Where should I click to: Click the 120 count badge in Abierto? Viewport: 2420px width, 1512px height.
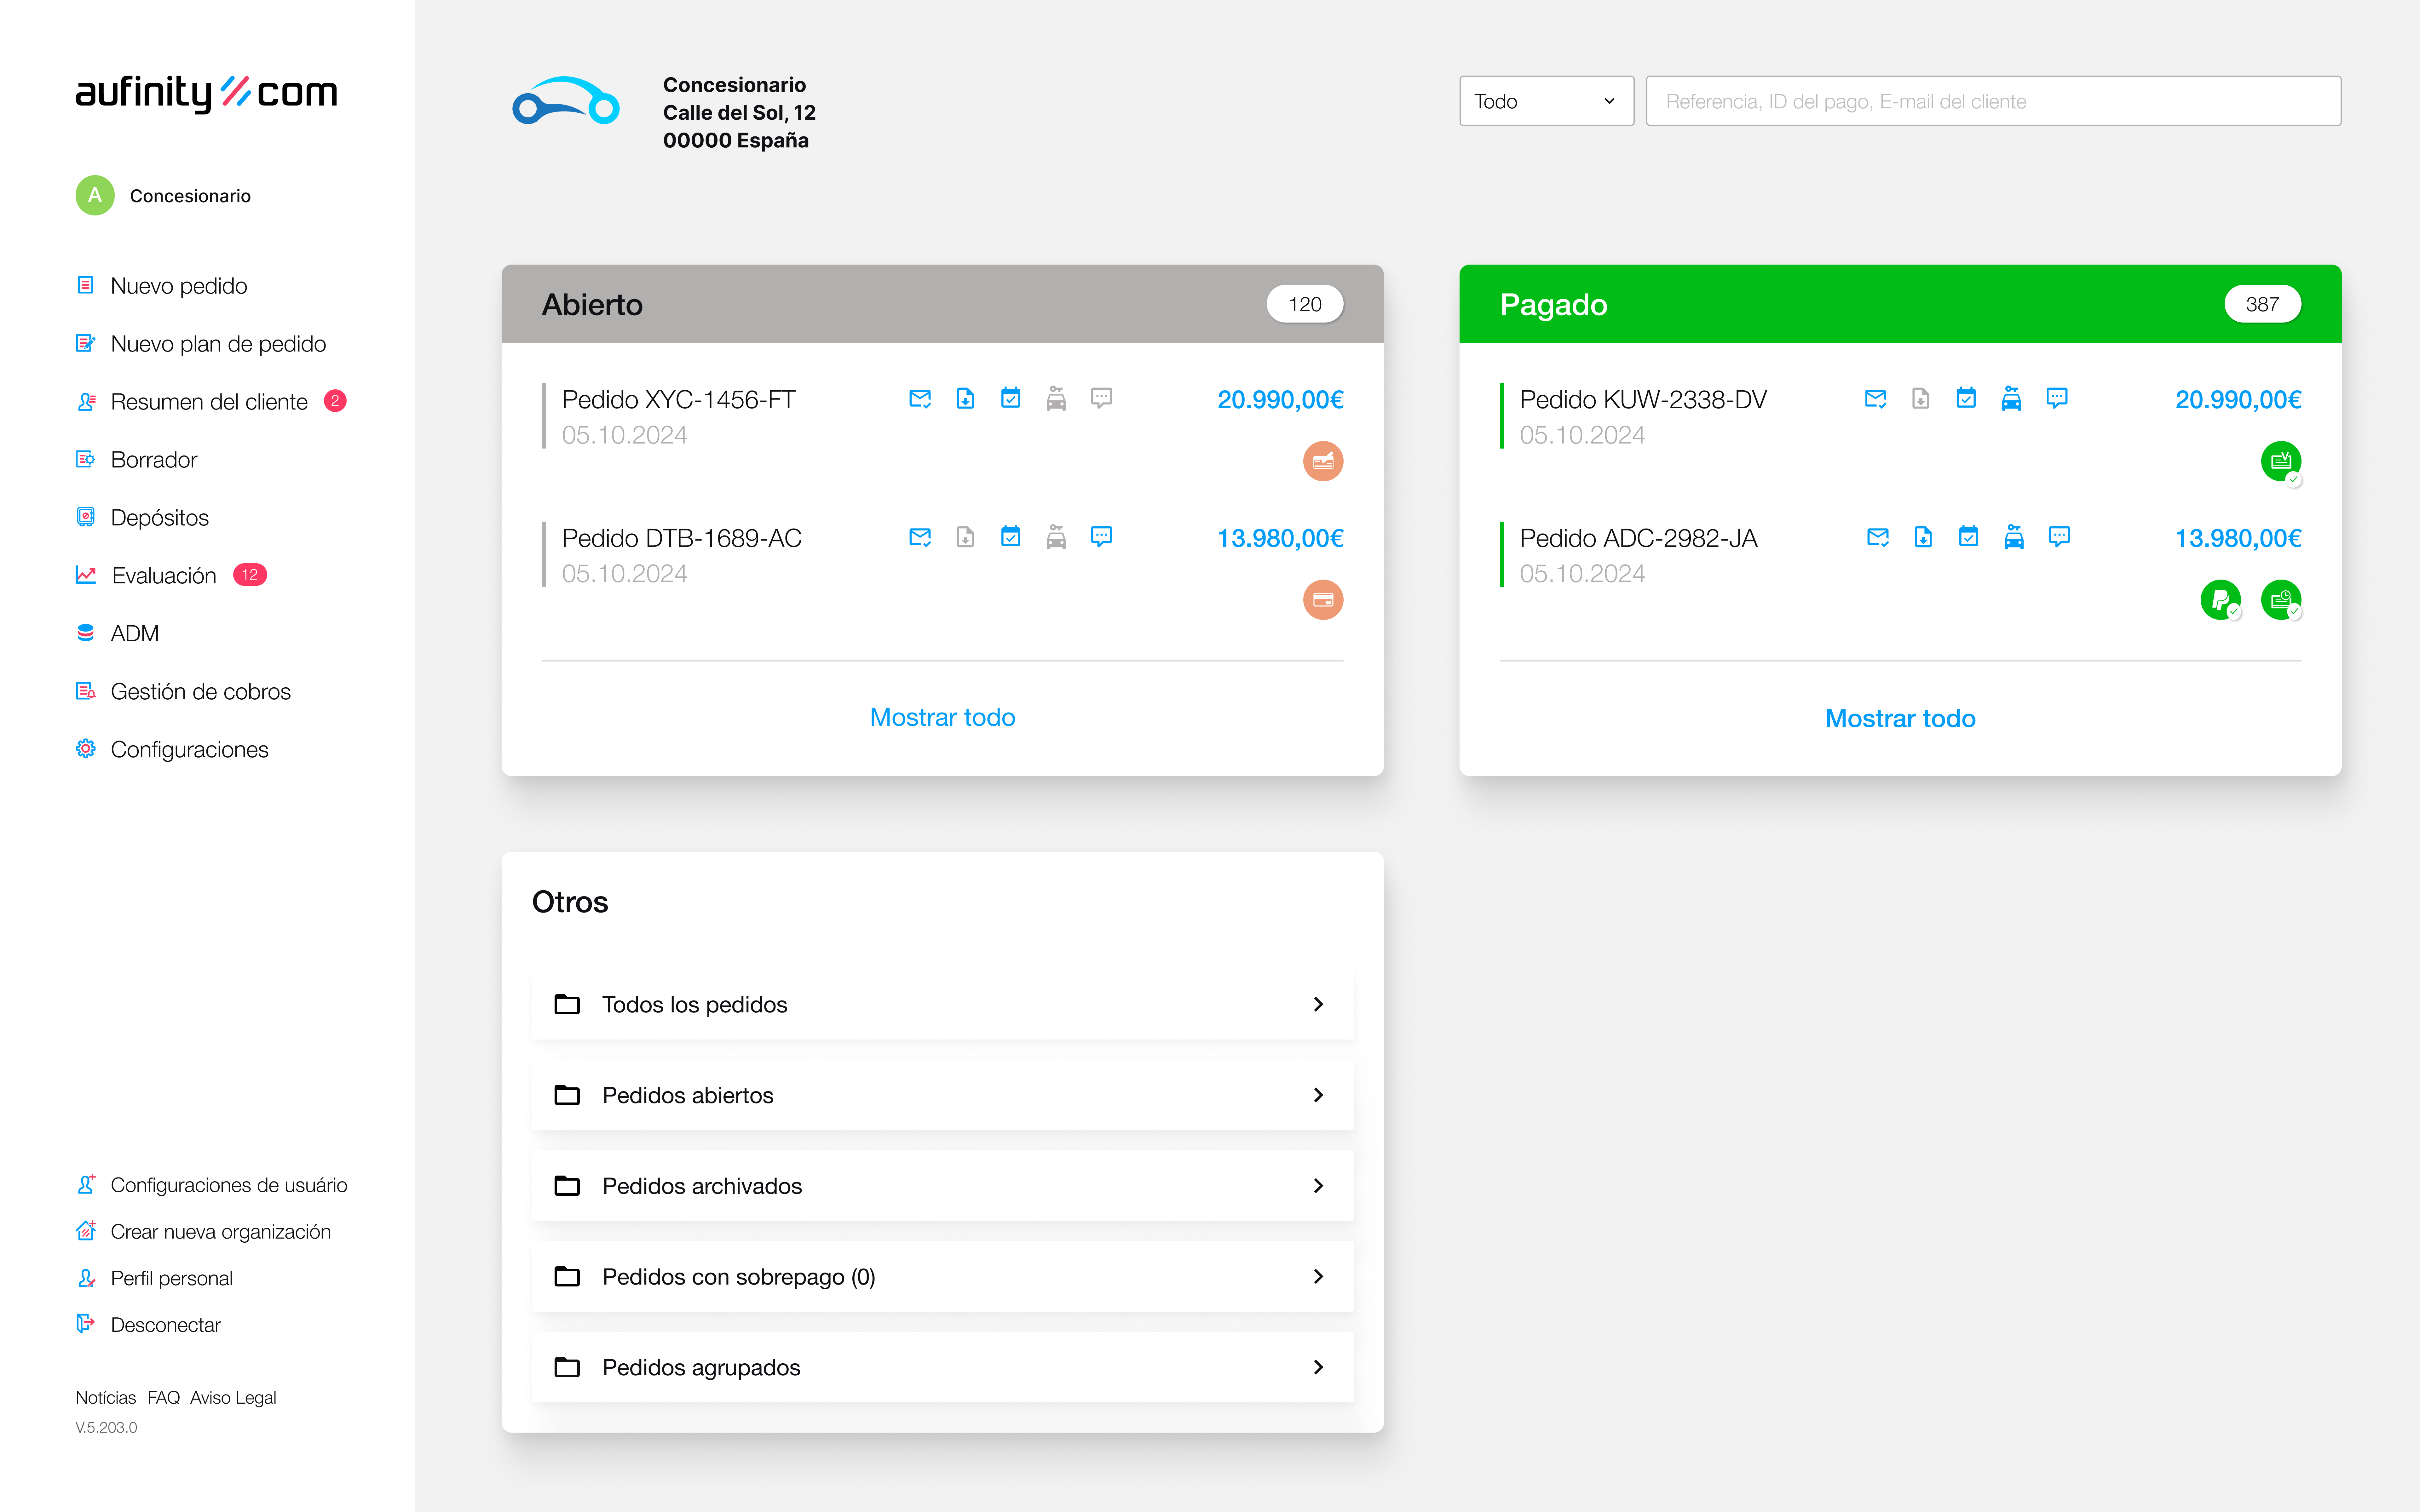pyautogui.click(x=1305, y=304)
